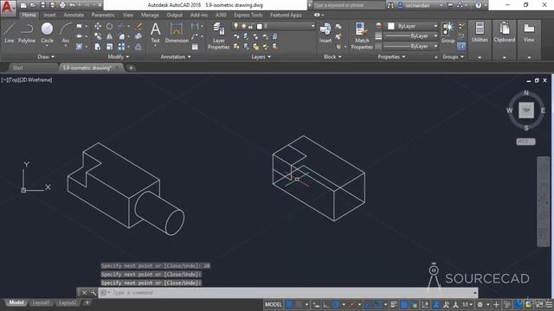554x311 pixels.
Task: Click the Undo arrow in quick access toolbar
Action: point(72,5)
